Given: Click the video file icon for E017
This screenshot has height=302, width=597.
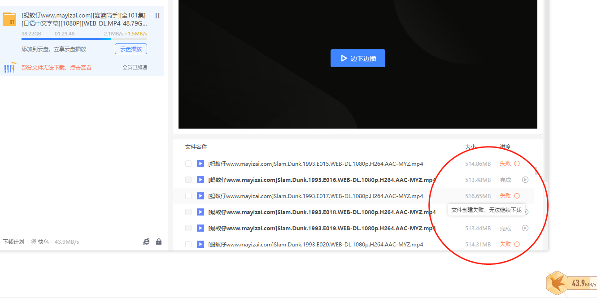Looking at the screenshot, I should (200, 196).
